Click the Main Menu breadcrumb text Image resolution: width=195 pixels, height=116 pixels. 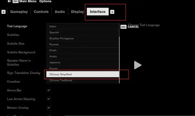point(28,1)
